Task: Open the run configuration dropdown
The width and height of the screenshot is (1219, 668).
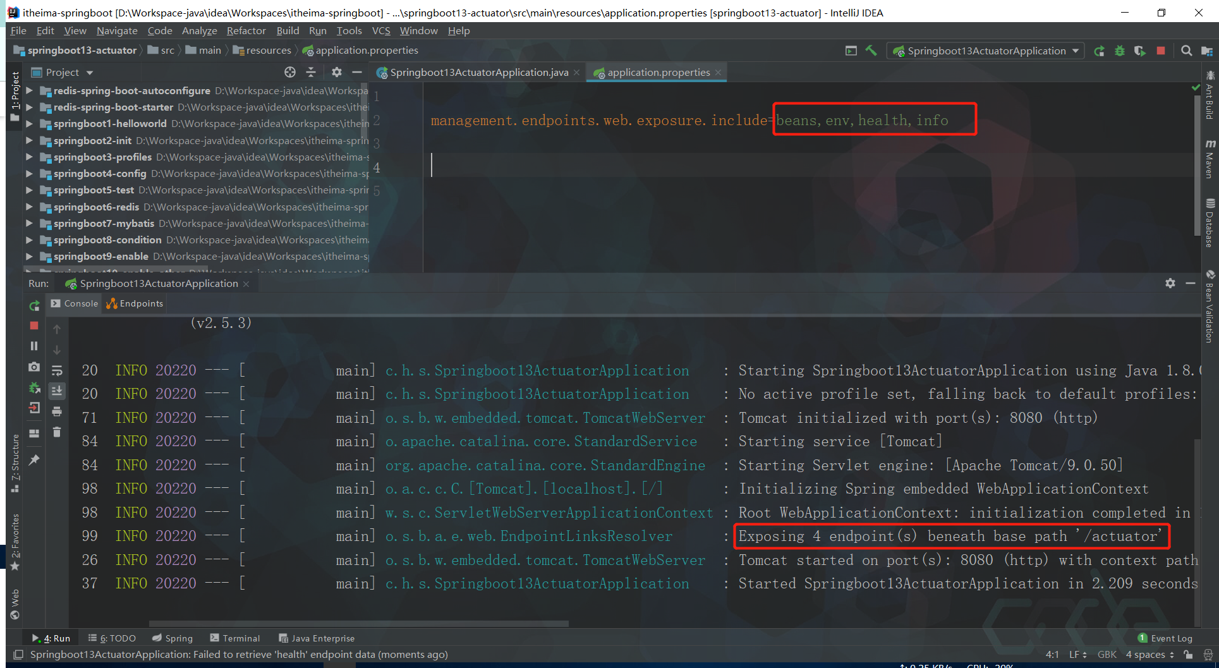Action: click(986, 51)
